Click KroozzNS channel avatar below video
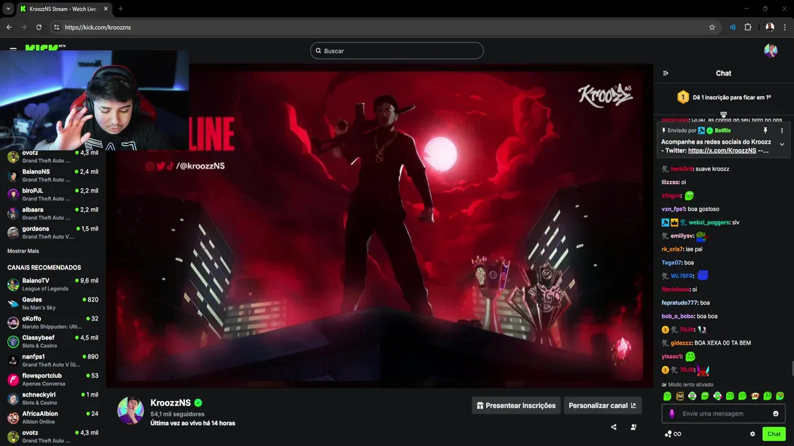794x446 pixels. tap(131, 411)
